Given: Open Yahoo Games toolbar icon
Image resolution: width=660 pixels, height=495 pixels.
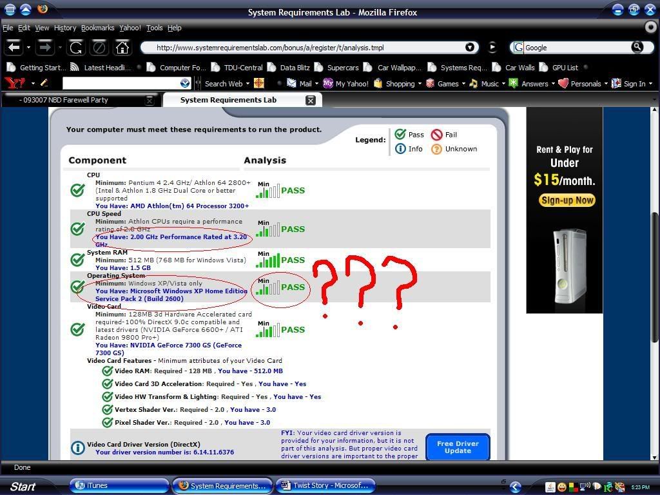Looking at the screenshot, I should click(x=430, y=83).
